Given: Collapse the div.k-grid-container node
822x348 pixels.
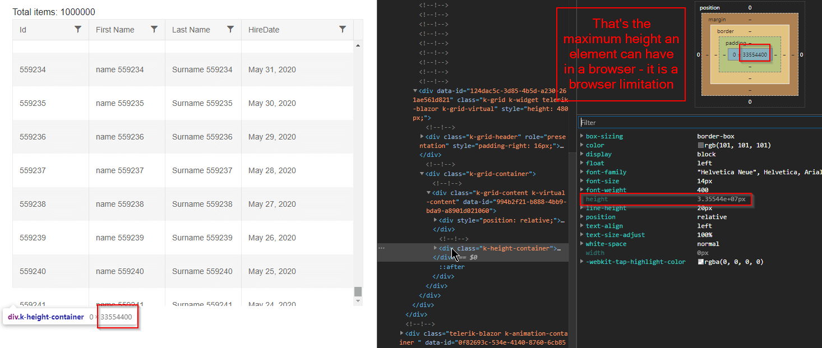Looking at the screenshot, I should [x=422, y=173].
